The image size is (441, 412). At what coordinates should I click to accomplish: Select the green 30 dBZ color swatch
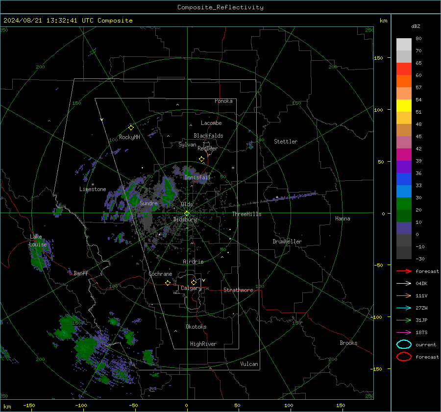pos(404,204)
